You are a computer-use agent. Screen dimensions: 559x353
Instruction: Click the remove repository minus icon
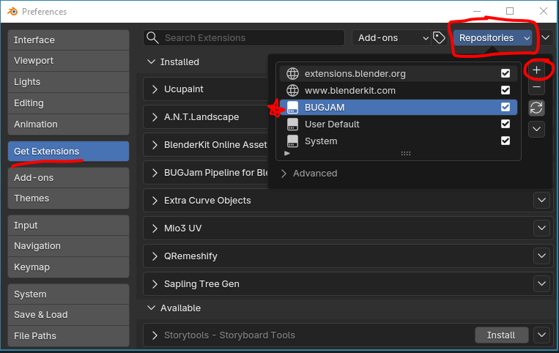537,88
